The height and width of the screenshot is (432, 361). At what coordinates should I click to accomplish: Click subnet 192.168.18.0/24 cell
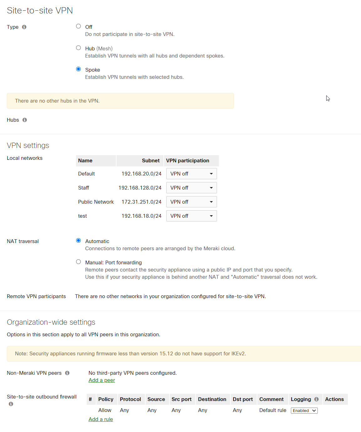[x=142, y=216]
